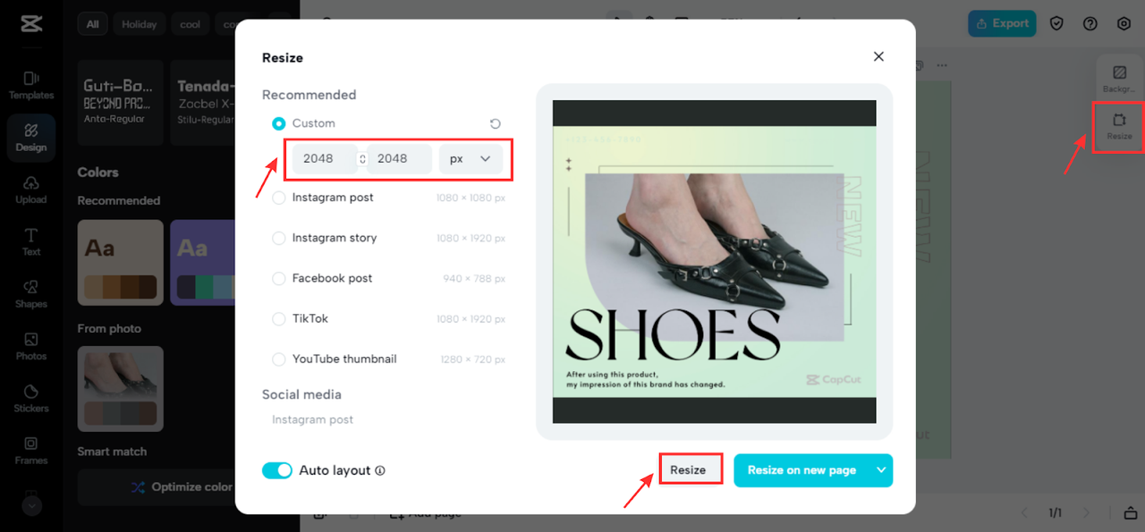Open the Upload panel
This screenshot has width=1145, height=532.
(x=31, y=190)
